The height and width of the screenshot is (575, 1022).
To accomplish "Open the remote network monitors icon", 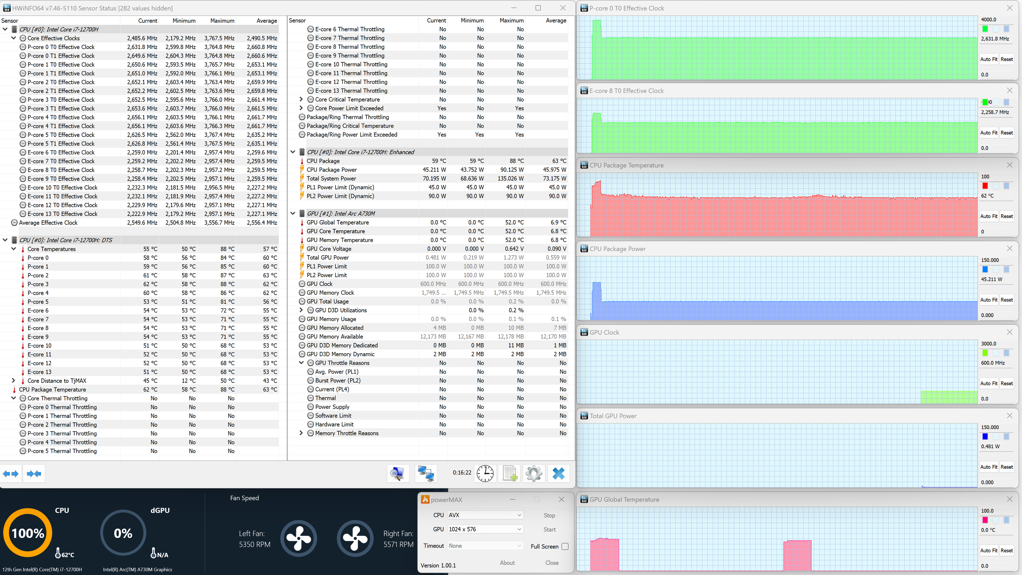I will [x=426, y=473].
